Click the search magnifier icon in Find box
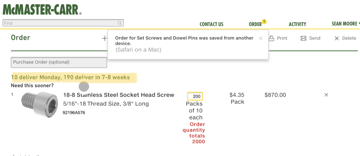360x156 pixels. tap(120, 23)
